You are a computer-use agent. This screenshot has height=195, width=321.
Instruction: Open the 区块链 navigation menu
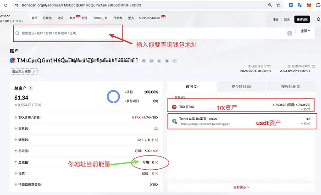click(47, 18)
